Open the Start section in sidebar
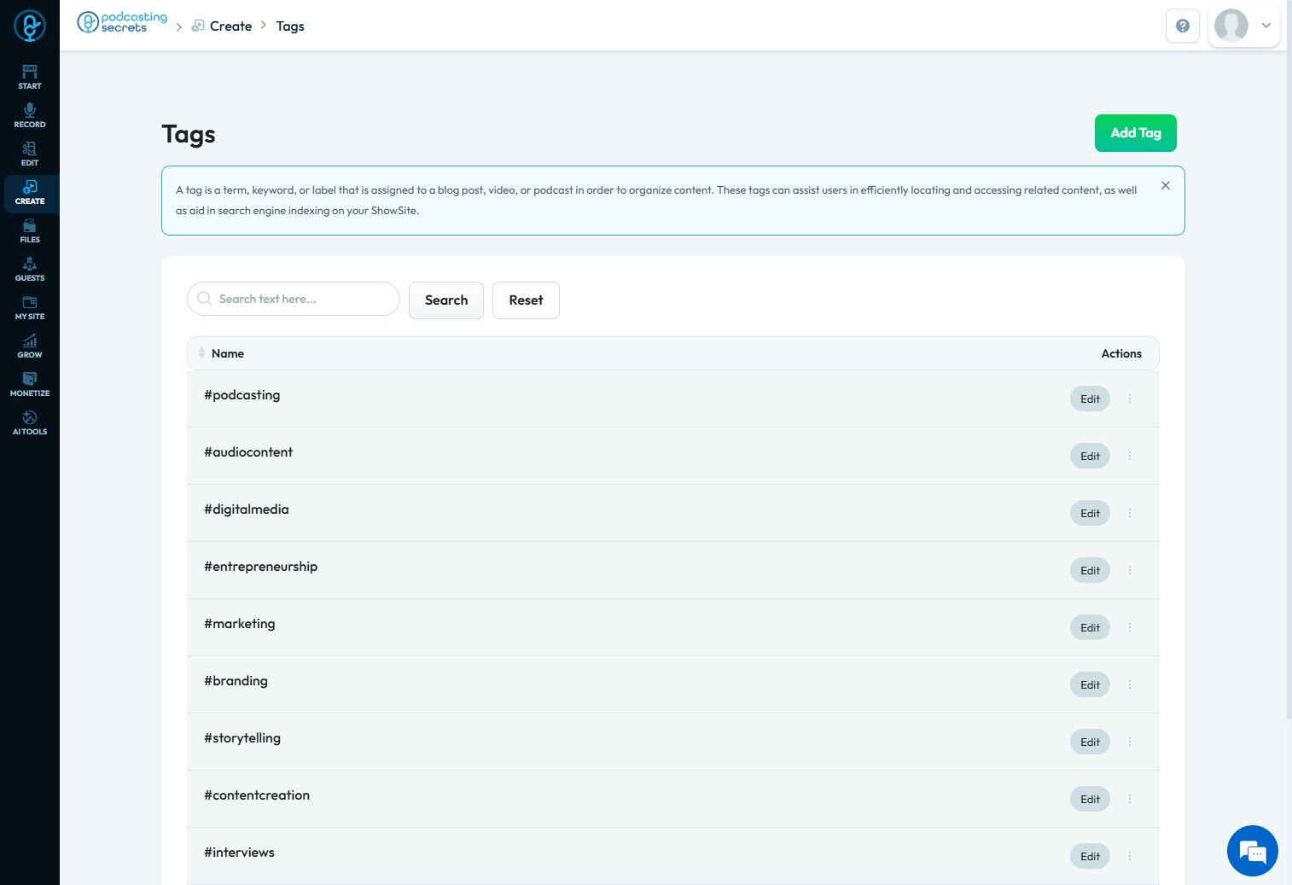This screenshot has width=1292, height=885. [30, 76]
